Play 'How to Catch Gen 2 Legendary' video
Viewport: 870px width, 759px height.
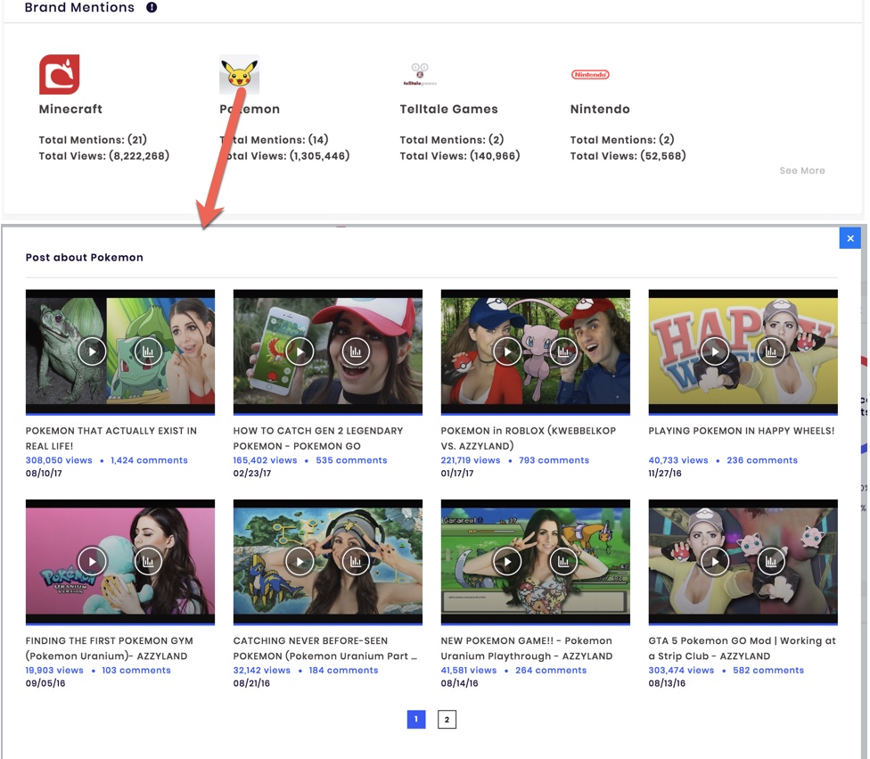click(x=300, y=351)
